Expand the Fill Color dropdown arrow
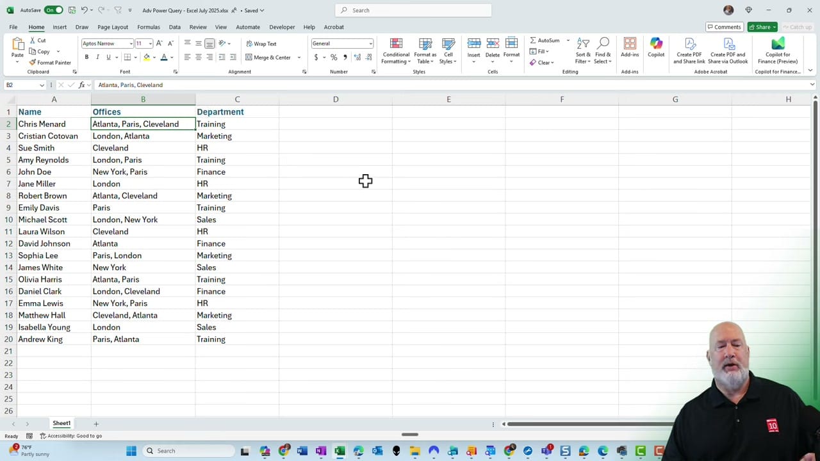Screen dimensions: 820x461 pyautogui.click(x=154, y=57)
